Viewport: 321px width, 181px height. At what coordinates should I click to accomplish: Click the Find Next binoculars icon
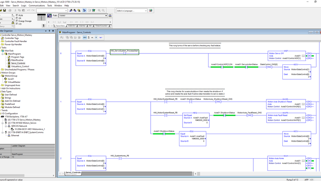pyautogui.click(x=75, y=10)
